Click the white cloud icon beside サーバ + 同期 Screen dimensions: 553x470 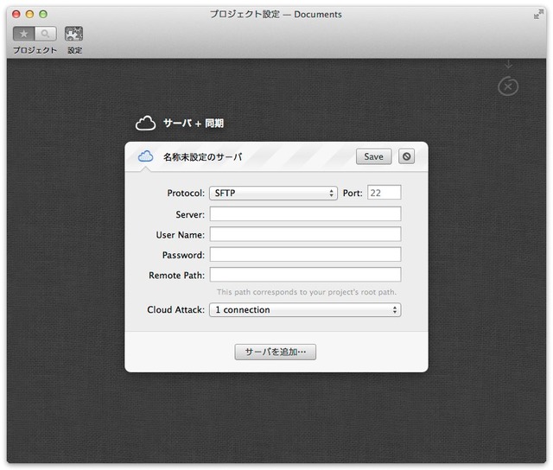(x=145, y=123)
